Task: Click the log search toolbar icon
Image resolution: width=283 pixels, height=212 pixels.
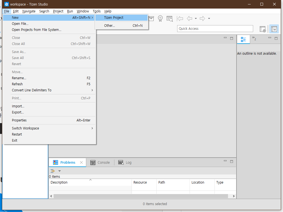Action: click(170, 18)
